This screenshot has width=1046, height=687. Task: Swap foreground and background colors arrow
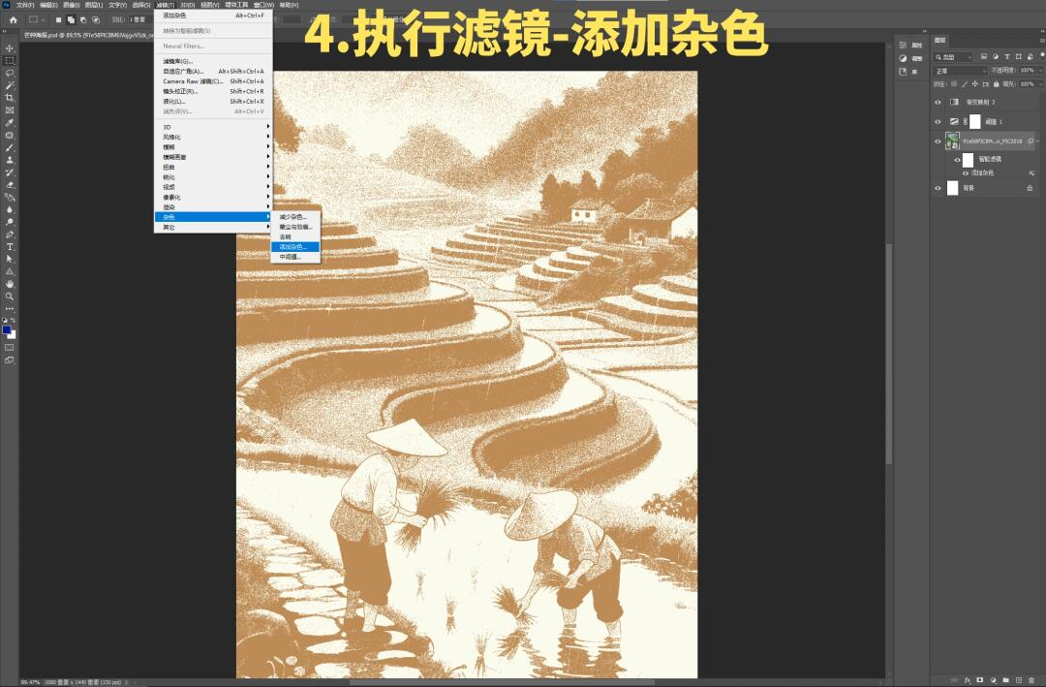pos(13,321)
